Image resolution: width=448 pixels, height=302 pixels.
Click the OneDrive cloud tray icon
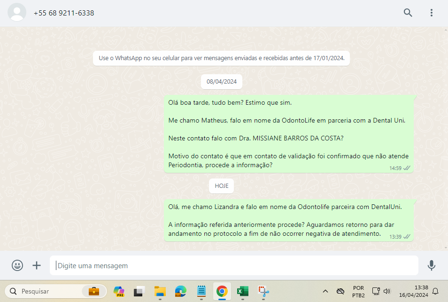(x=340, y=291)
